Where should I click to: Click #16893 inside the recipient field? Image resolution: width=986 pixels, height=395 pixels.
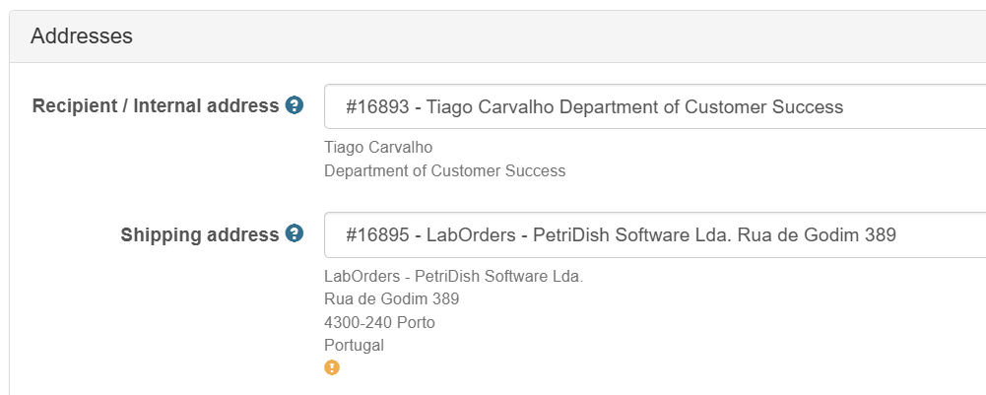pos(377,107)
